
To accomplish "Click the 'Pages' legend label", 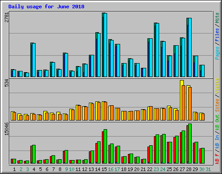I will 217,53.
